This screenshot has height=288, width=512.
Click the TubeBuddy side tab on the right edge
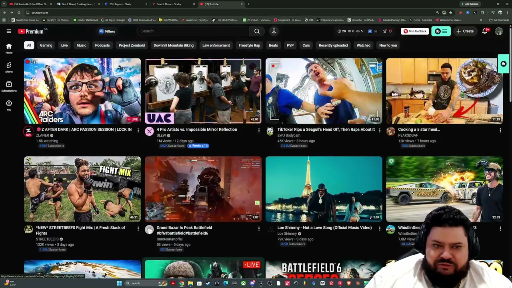pyautogui.click(x=504, y=64)
